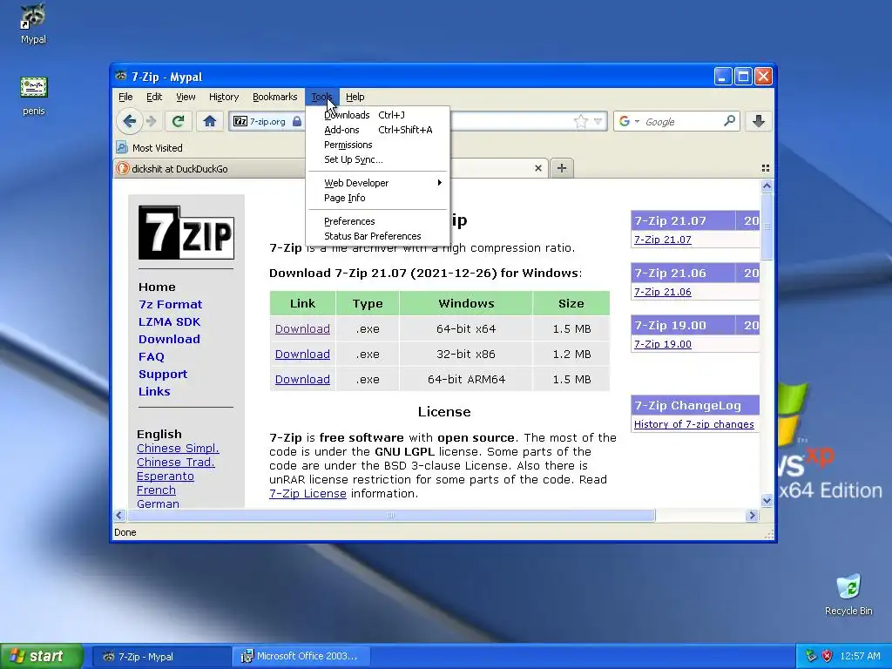Switch language to Chinese Simpl.
The image size is (892, 669).
pos(178,449)
